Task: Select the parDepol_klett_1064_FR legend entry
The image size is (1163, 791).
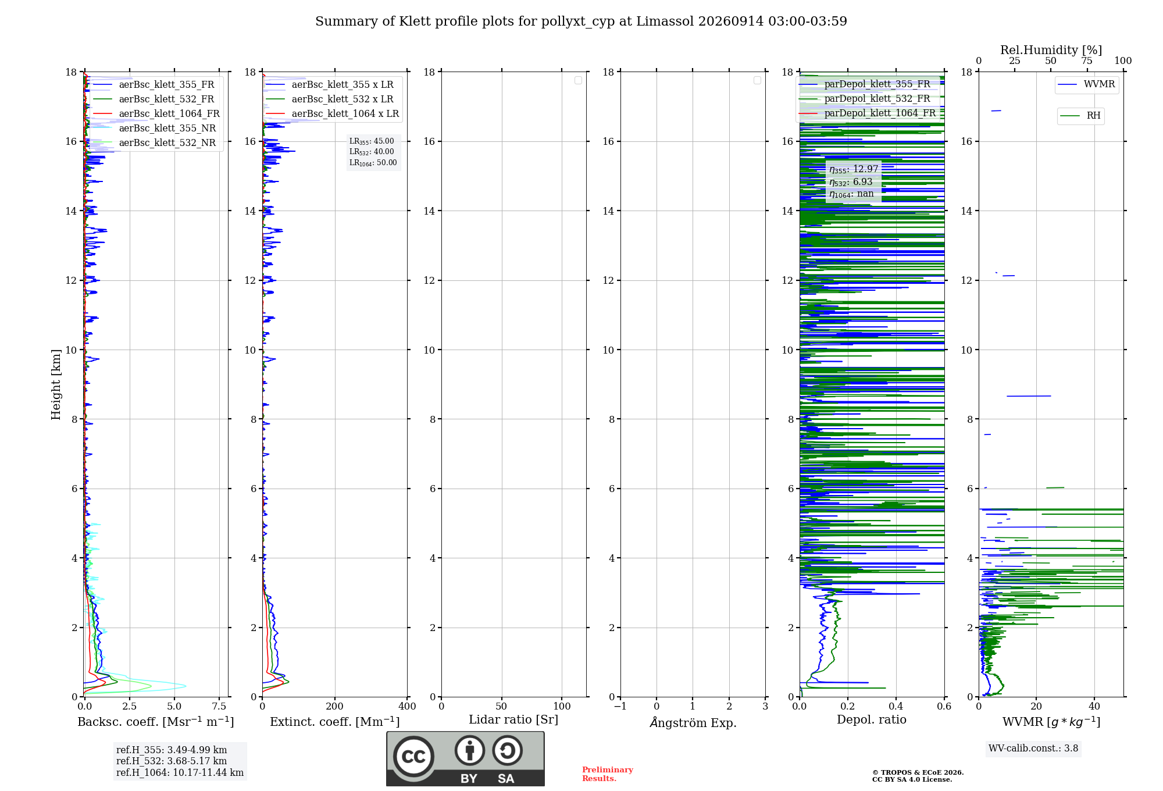Action: point(868,113)
